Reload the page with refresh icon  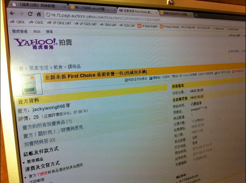pos(30,14)
